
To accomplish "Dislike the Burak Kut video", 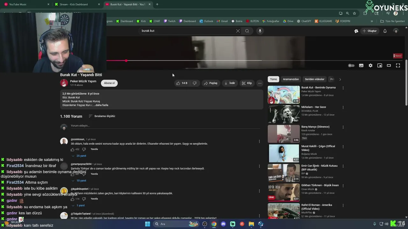I will click(194, 83).
